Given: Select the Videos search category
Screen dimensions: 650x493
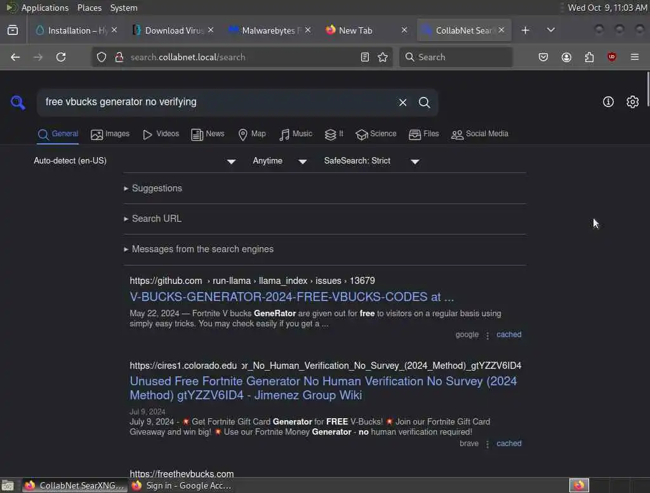Looking at the screenshot, I should tap(161, 134).
